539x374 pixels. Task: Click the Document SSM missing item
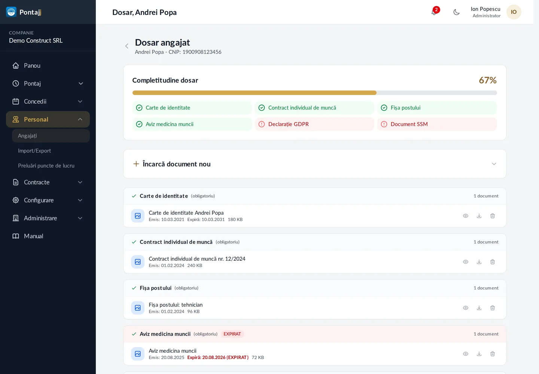coord(437,124)
